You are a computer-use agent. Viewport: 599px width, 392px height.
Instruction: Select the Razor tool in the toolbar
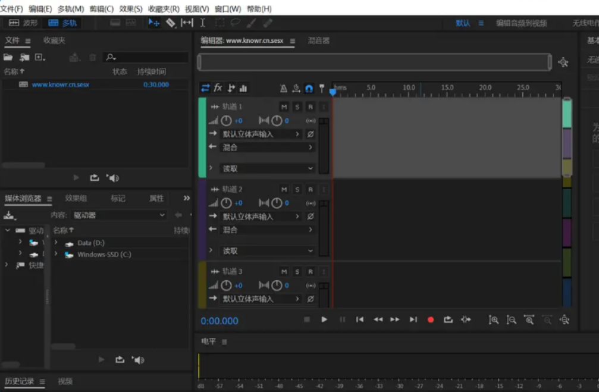pos(171,23)
